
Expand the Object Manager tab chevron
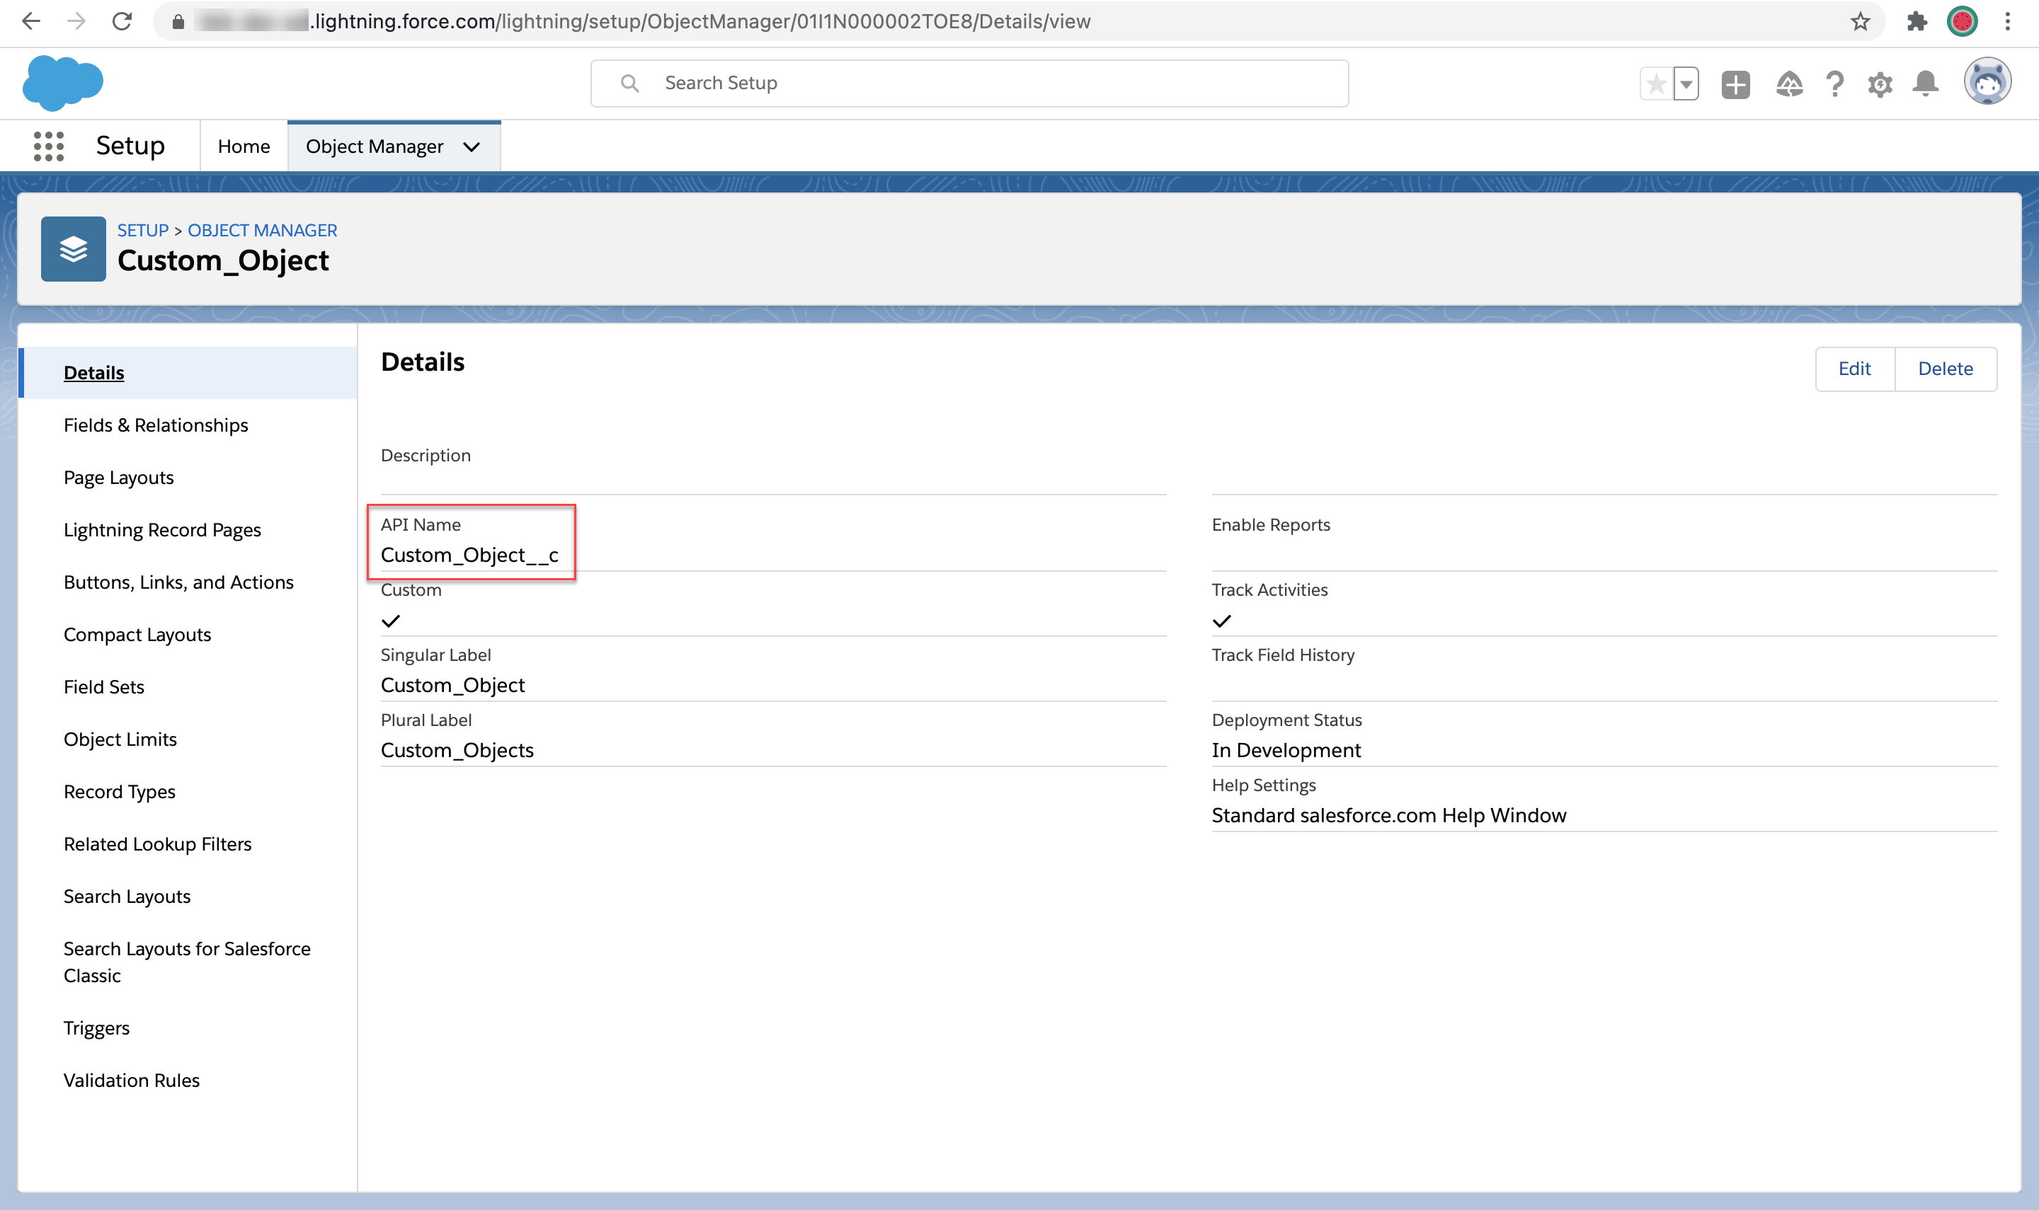tap(472, 146)
